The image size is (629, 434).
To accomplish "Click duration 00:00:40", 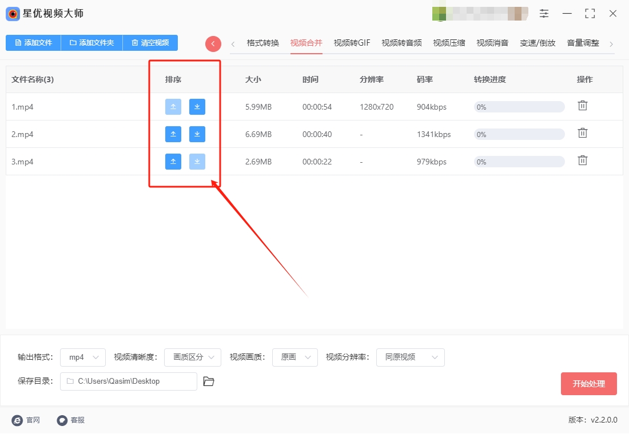I will point(317,134).
